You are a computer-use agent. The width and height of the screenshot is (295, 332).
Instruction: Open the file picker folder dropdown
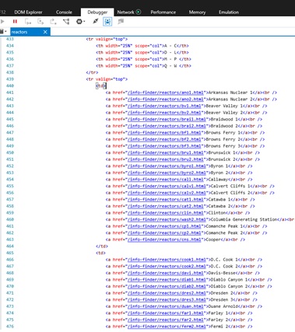click(3, 32)
